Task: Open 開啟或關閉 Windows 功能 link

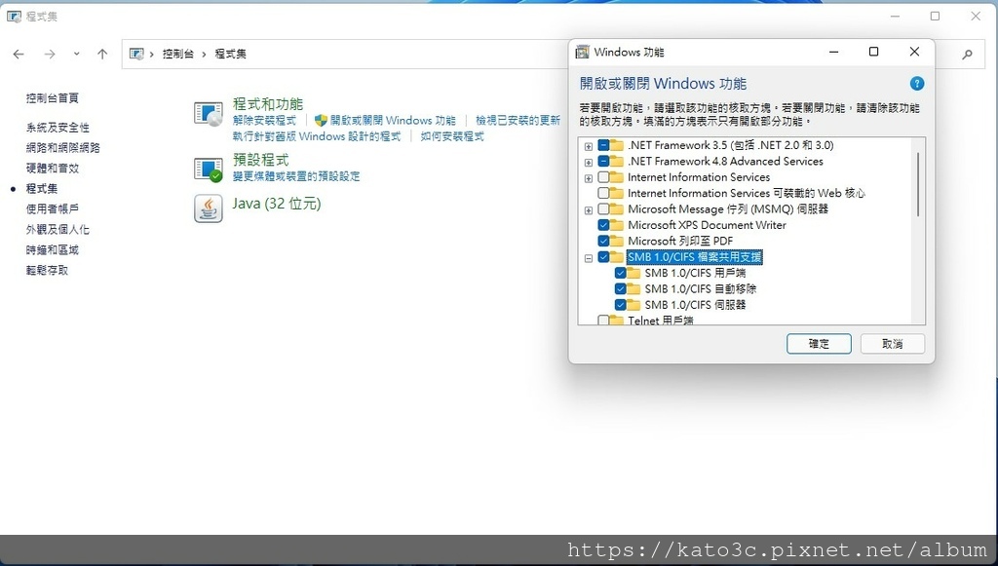Action: (393, 120)
